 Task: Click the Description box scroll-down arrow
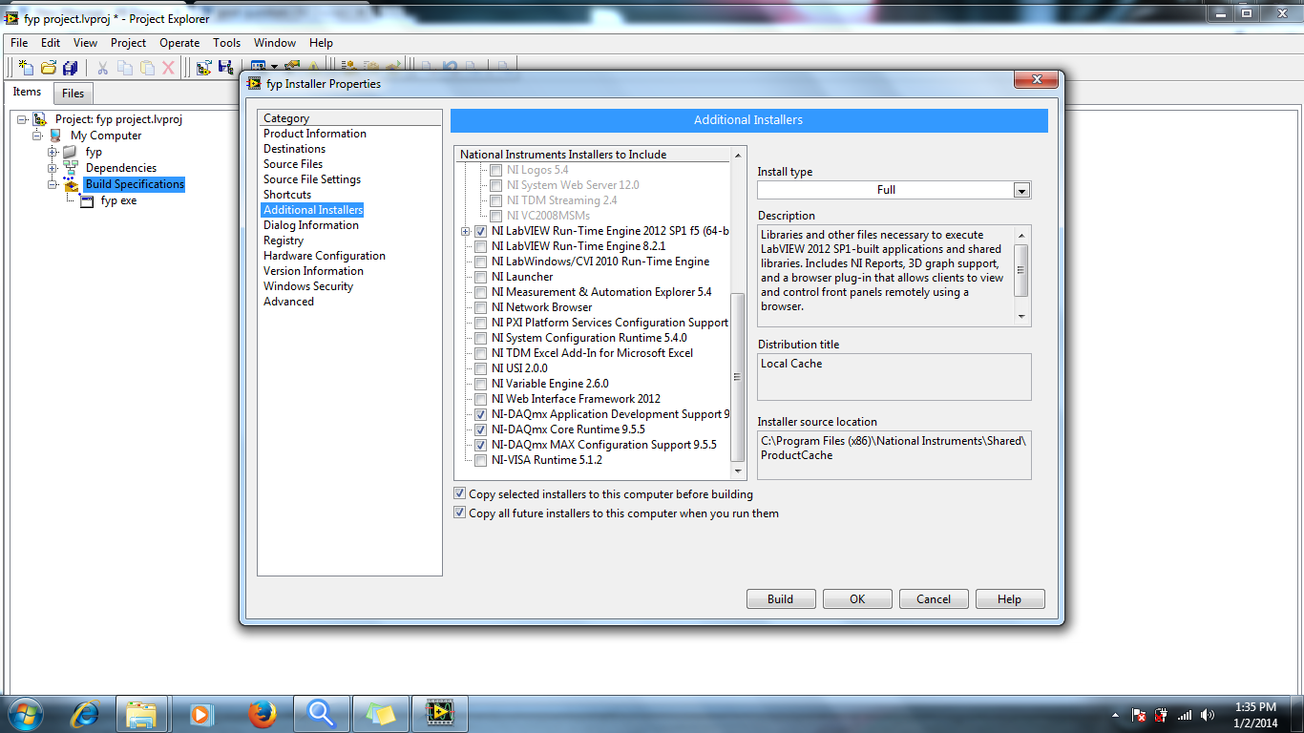point(1021,317)
